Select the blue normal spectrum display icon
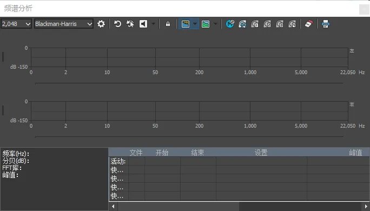370x211 pixels. pyautogui.click(x=186, y=24)
